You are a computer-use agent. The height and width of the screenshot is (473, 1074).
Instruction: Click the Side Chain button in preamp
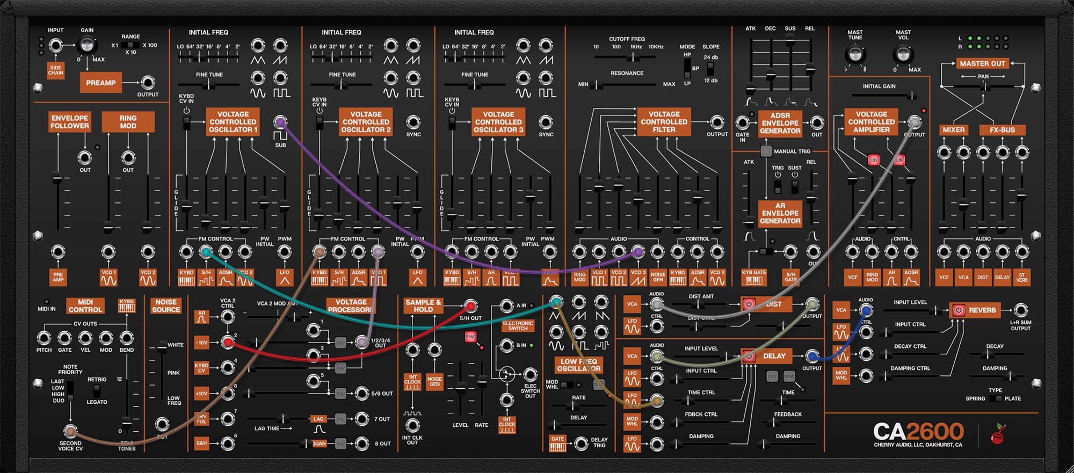(55, 70)
